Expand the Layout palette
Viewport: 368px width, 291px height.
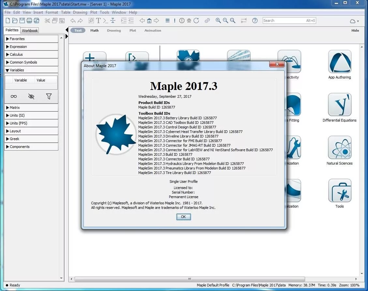31,131
